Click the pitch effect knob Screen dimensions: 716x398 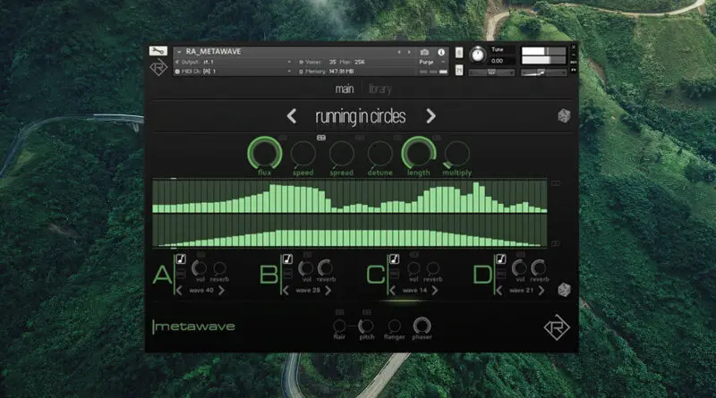(366, 326)
